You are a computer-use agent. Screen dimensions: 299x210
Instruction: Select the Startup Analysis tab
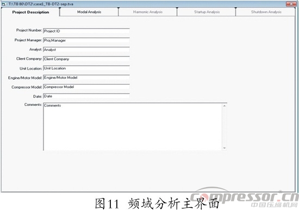(x=207, y=12)
